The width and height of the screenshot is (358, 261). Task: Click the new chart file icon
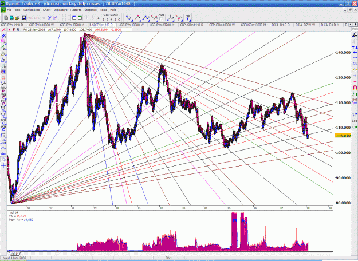[6, 18]
